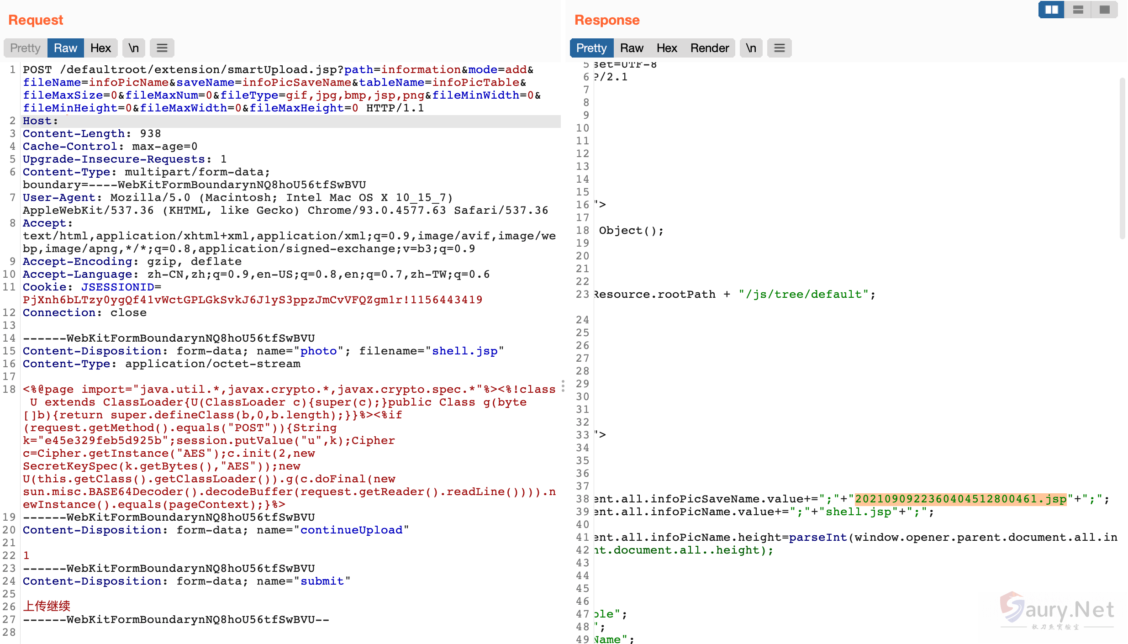Click the JSESSIONID cookie value

[253, 300]
